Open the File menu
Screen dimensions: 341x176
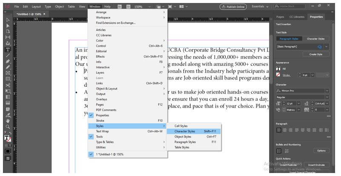17,6
